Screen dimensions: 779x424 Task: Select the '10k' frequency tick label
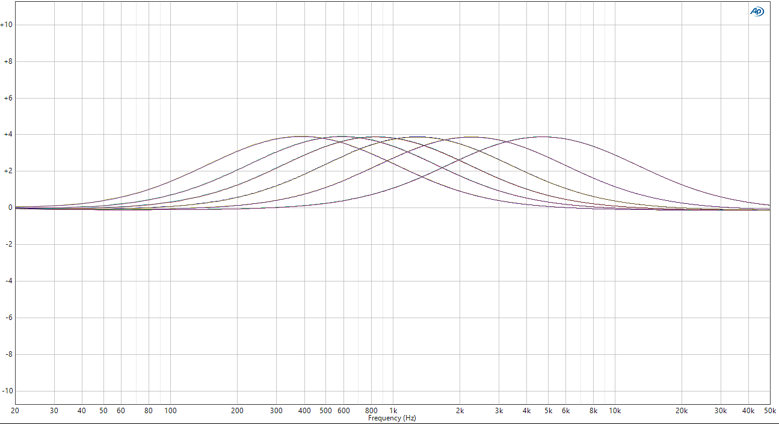[615, 411]
